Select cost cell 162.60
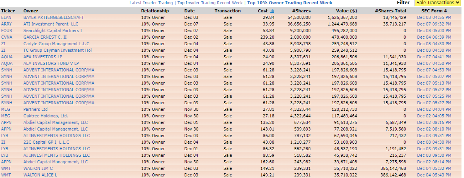The width and height of the screenshot is (464, 178). pos(268,162)
